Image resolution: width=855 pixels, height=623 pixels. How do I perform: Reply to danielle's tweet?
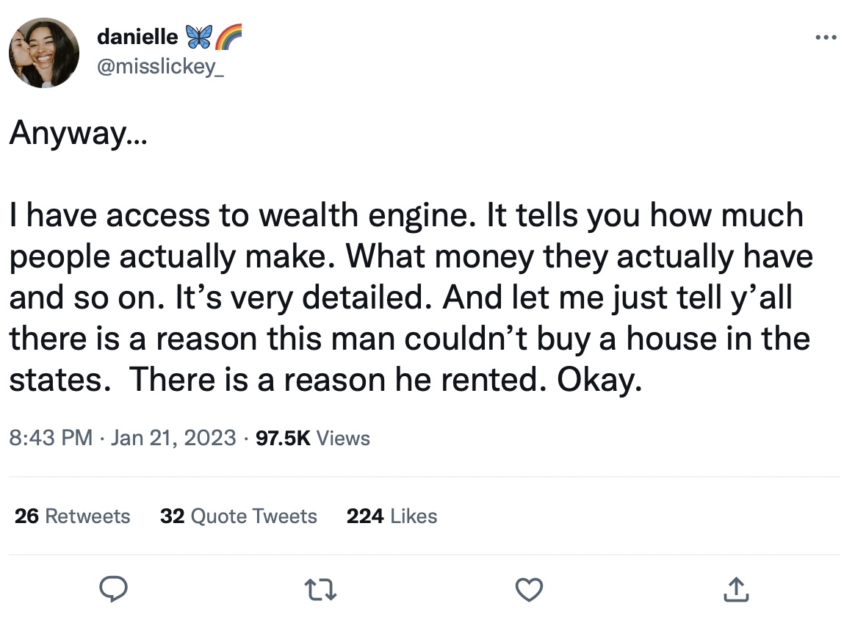115,588
